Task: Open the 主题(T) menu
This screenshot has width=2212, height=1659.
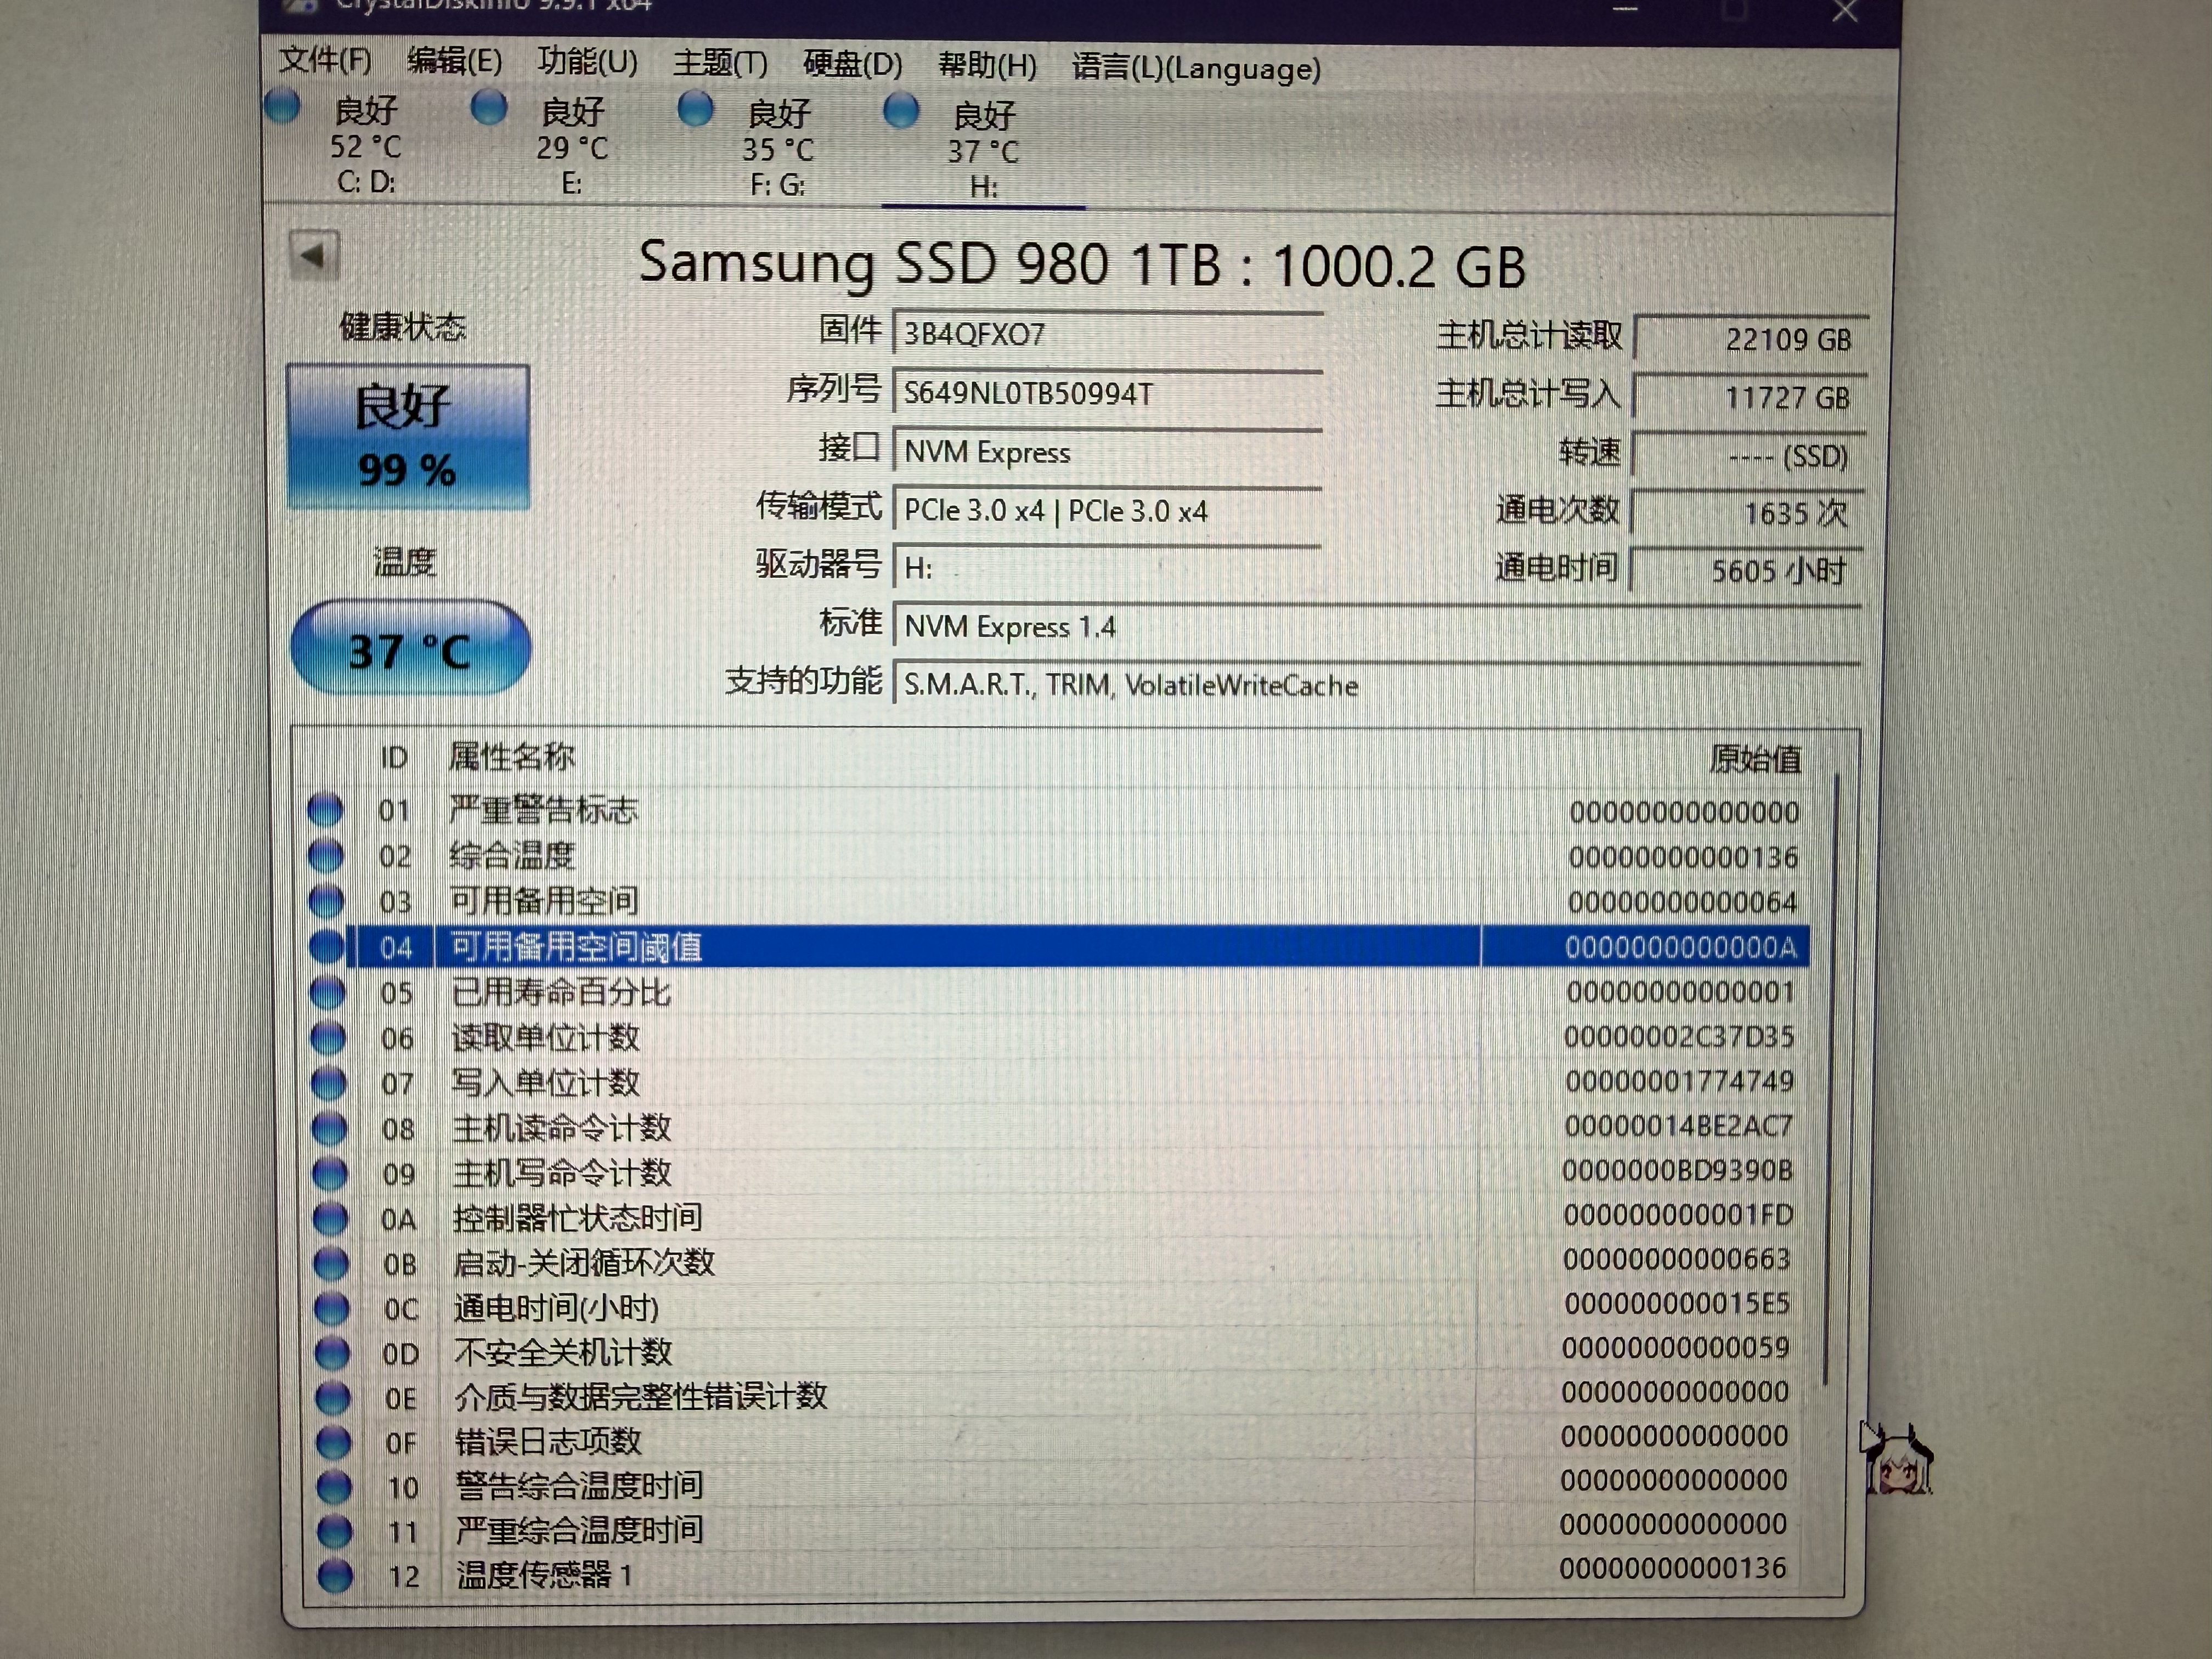Action: [720, 64]
